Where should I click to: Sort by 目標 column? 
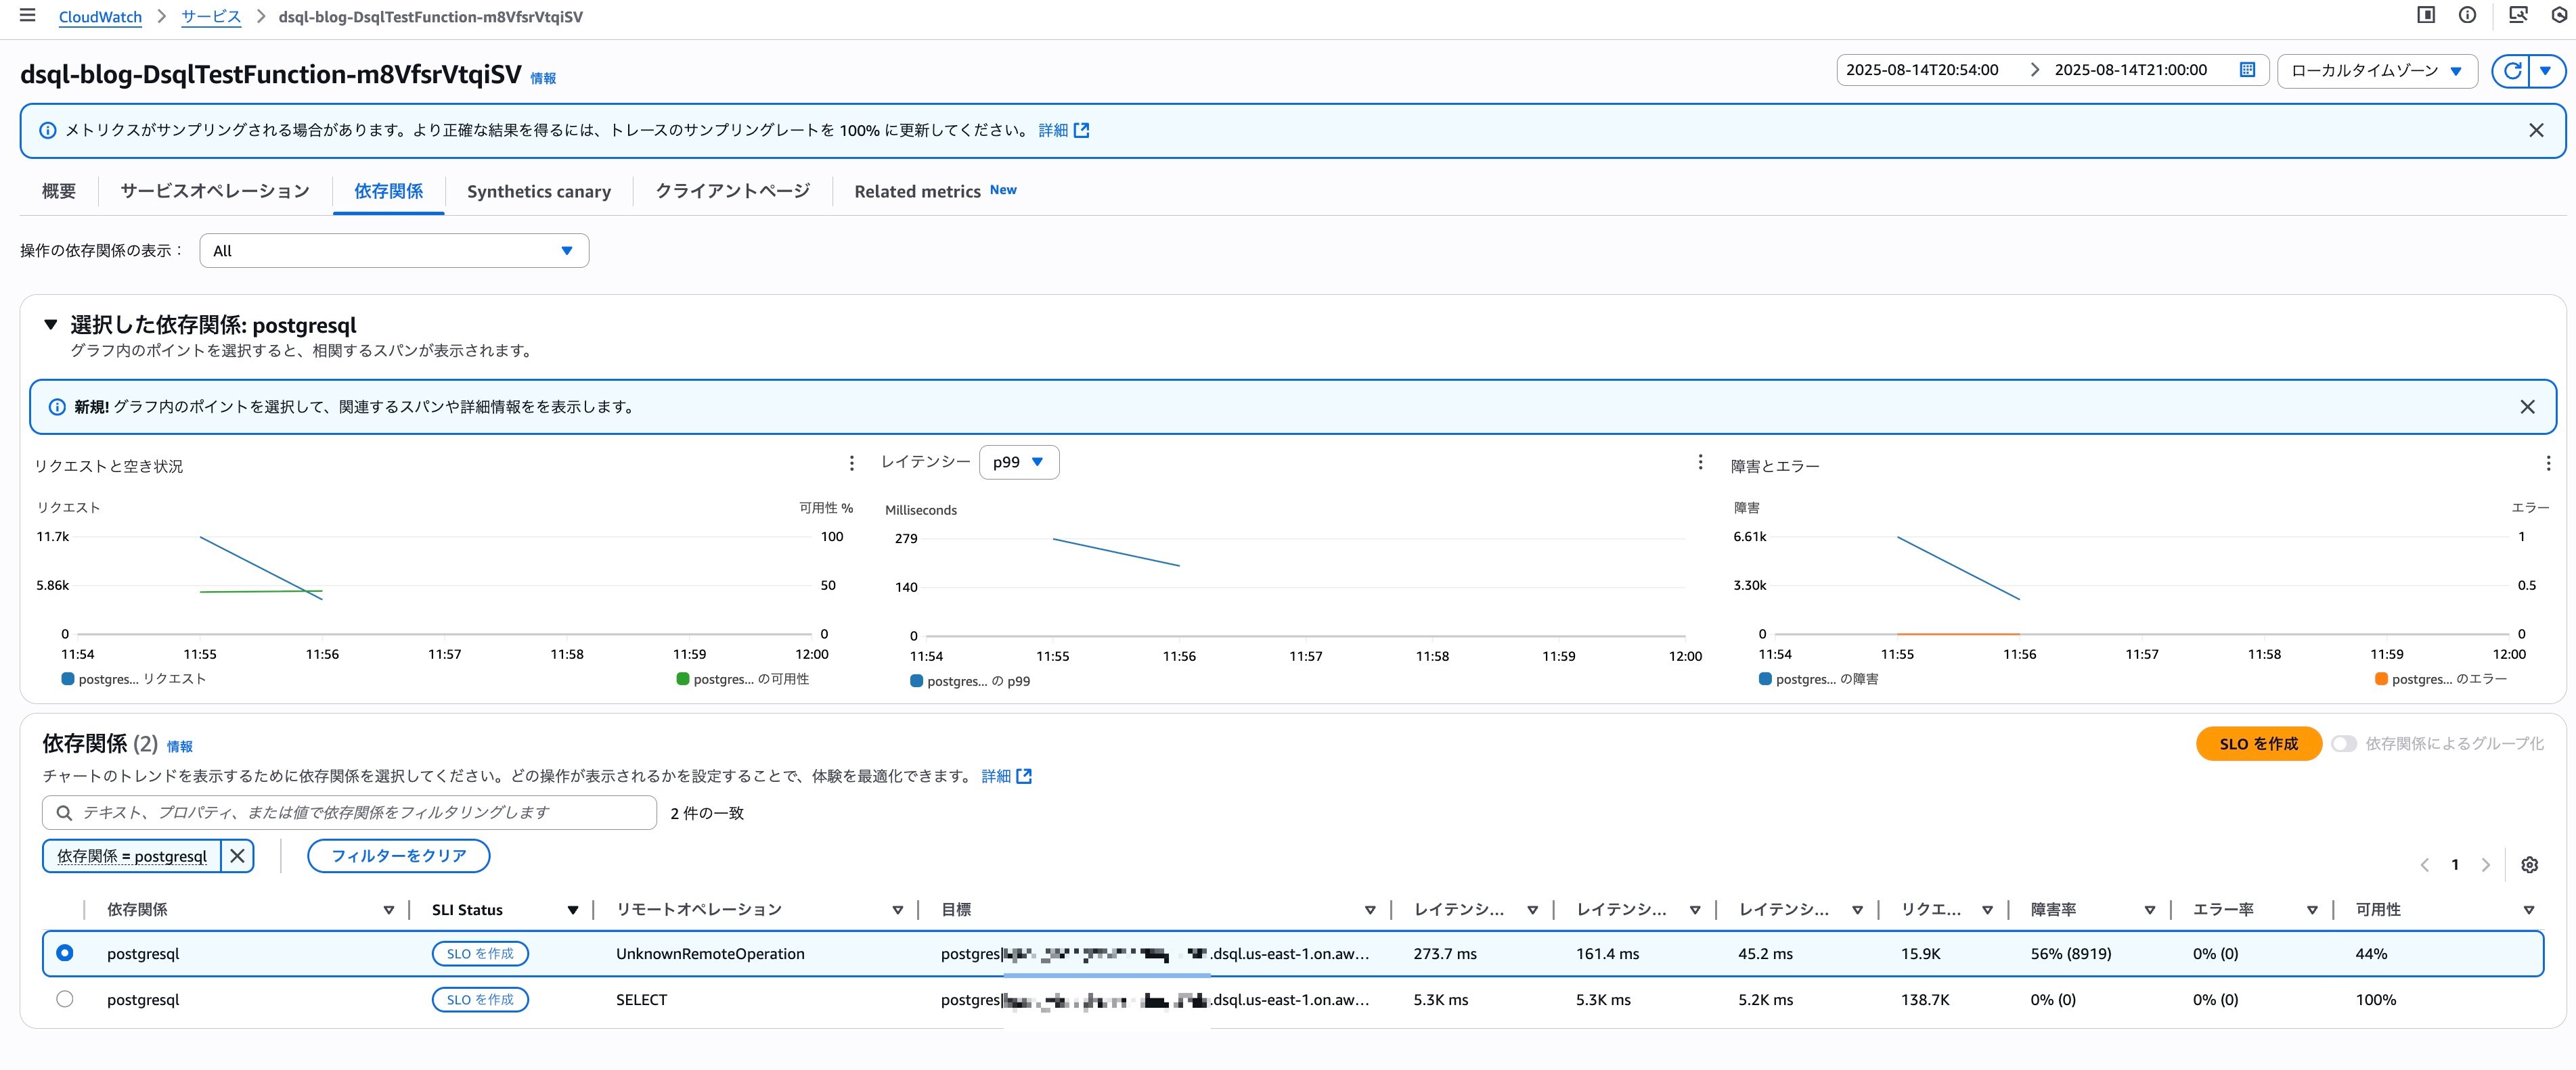pos(1370,910)
